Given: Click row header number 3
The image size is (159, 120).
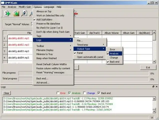Looking at the screenshot, I should click(x=5, y=51).
